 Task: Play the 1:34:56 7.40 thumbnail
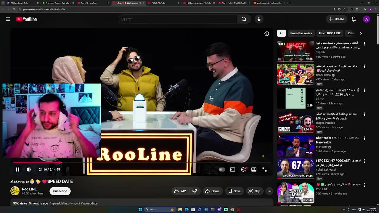pyautogui.click(x=296, y=122)
